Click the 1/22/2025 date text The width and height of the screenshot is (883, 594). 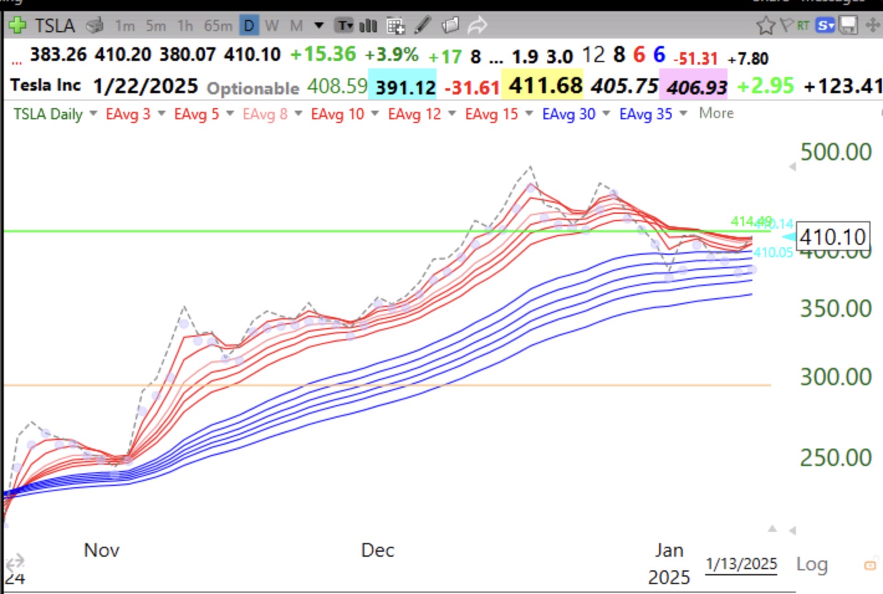(x=146, y=86)
